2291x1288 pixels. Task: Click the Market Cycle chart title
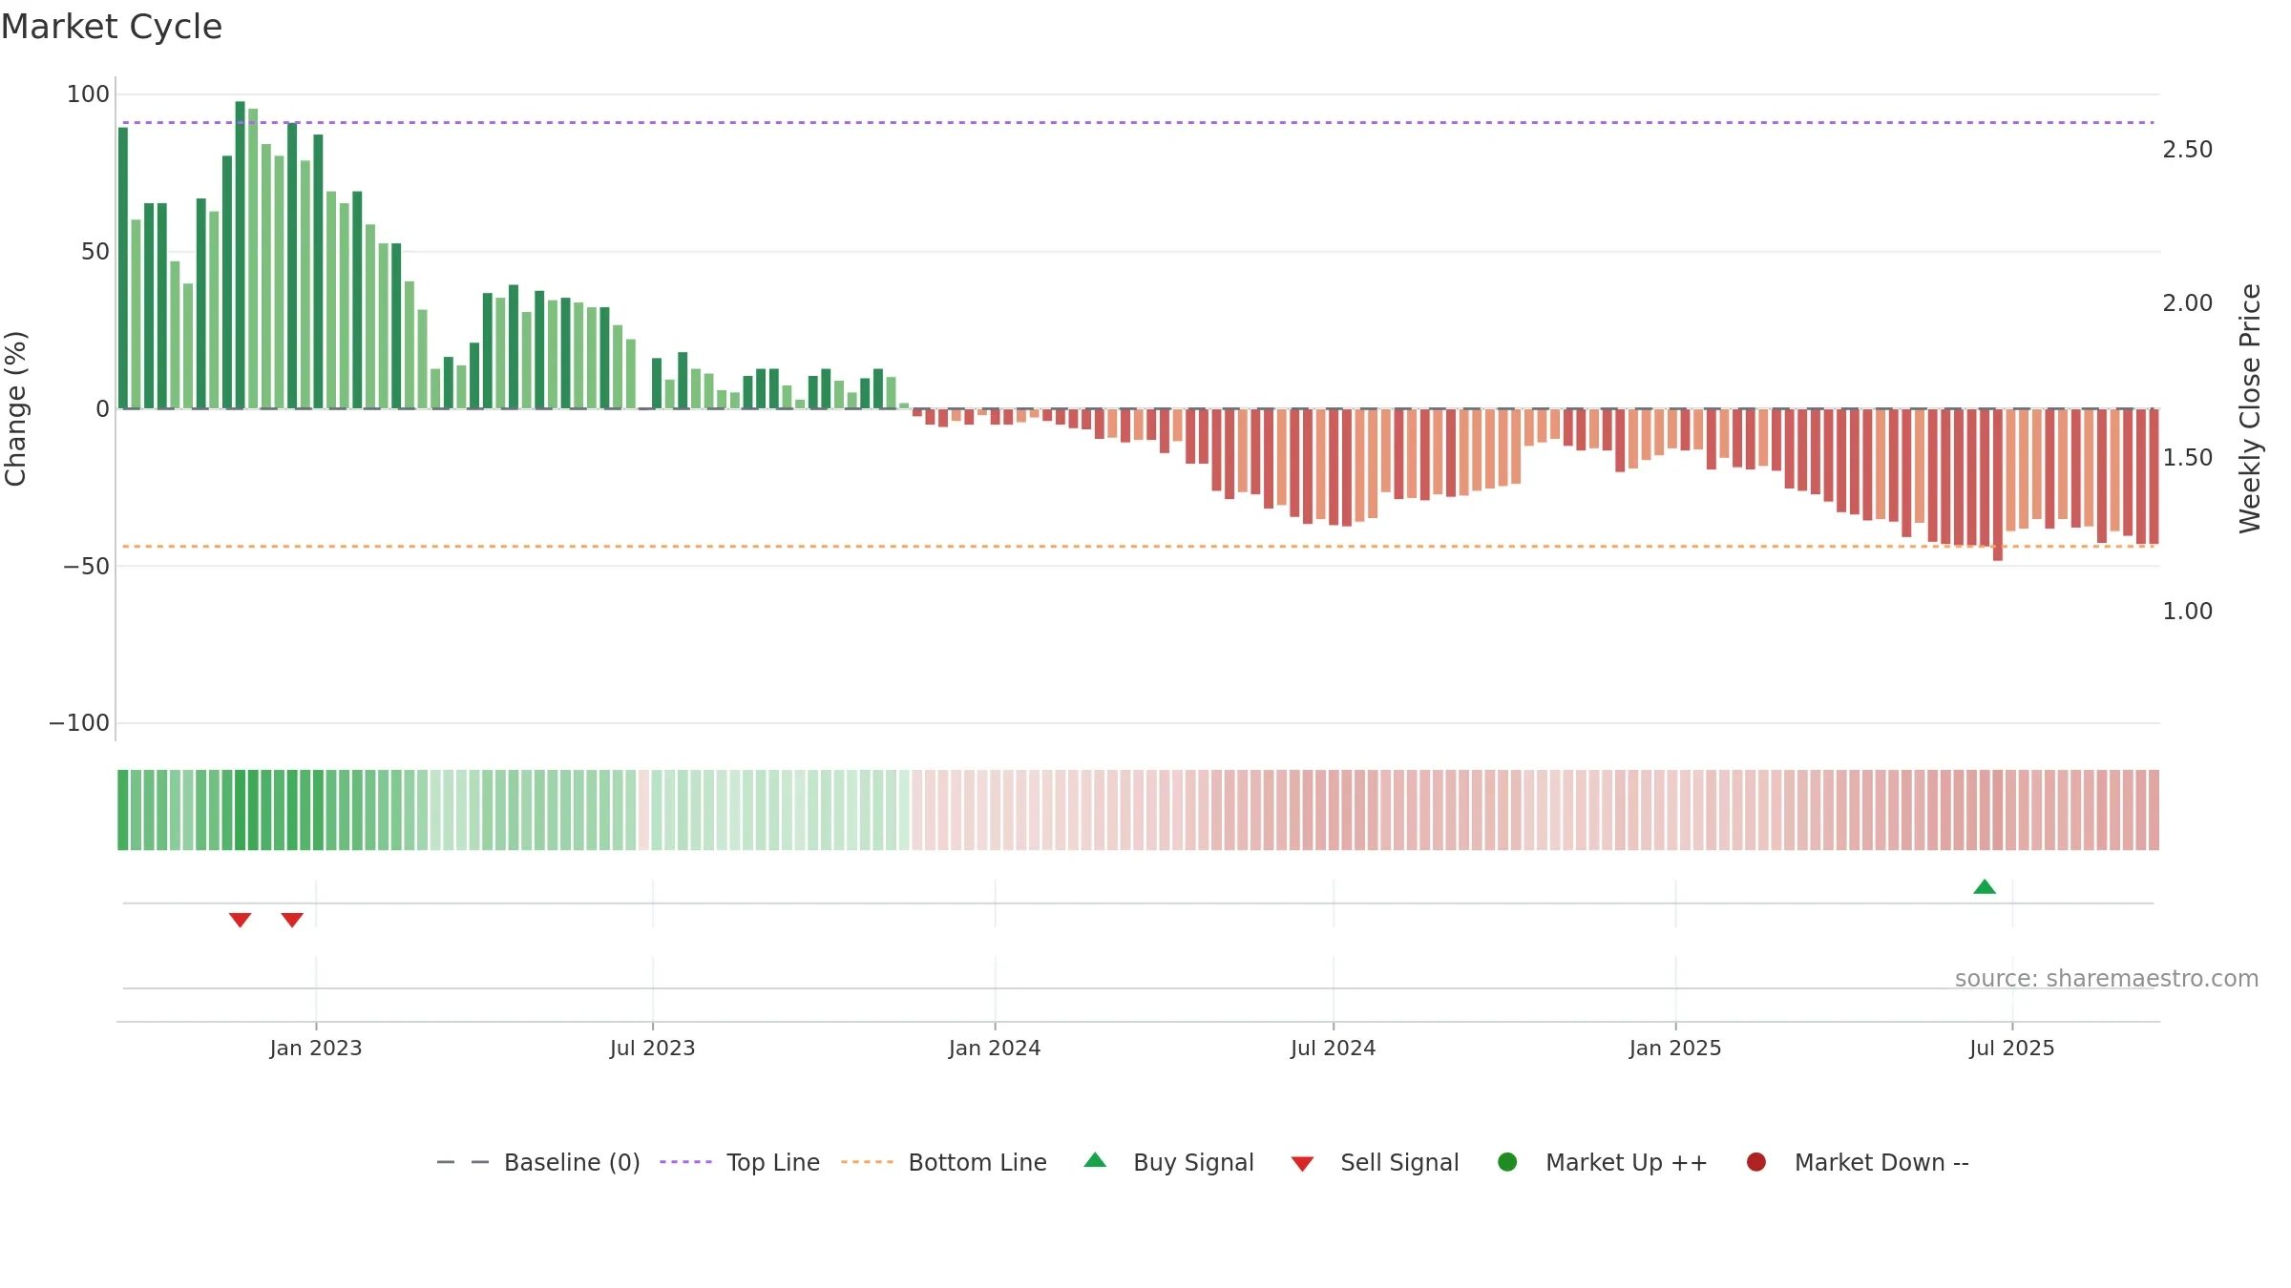[112, 27]
